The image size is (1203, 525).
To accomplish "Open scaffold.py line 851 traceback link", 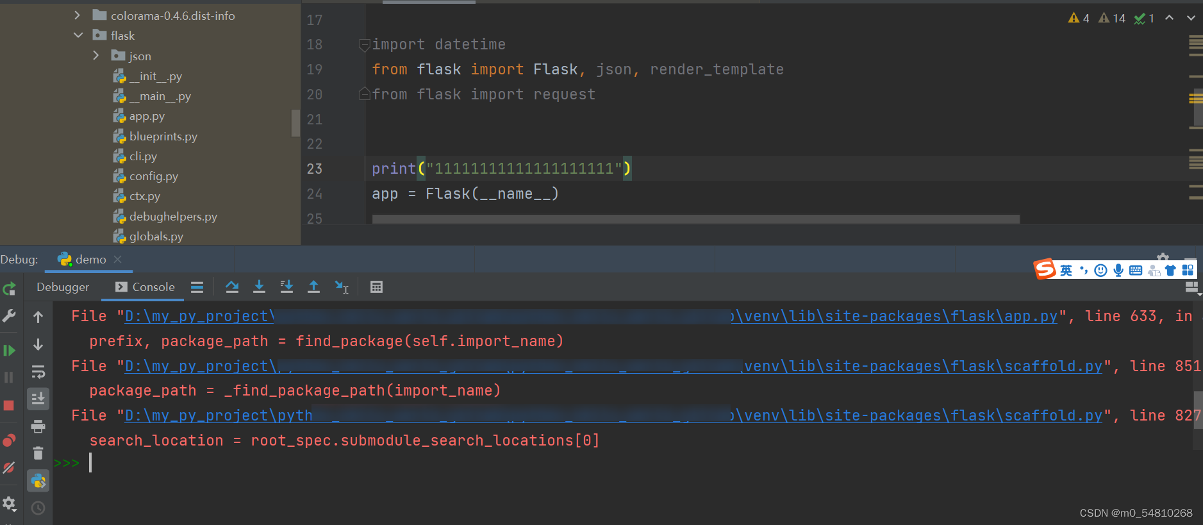I will [x=613, y=366].
